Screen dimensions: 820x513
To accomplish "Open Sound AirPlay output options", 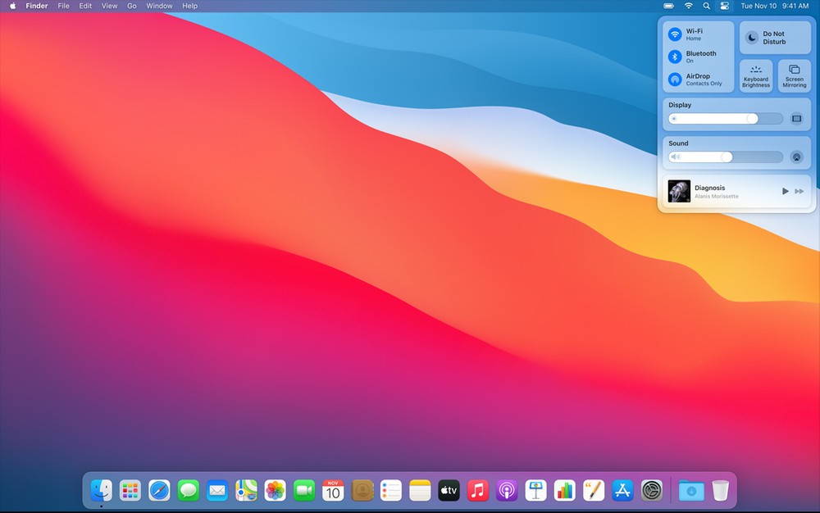I will pyautogui.click(x=796, y=157).
